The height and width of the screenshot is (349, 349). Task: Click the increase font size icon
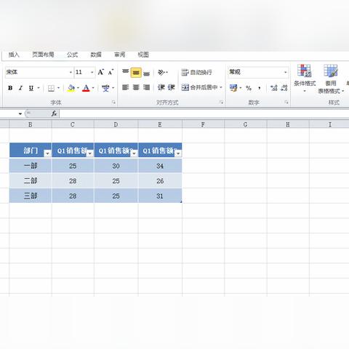tap(101, 72)
